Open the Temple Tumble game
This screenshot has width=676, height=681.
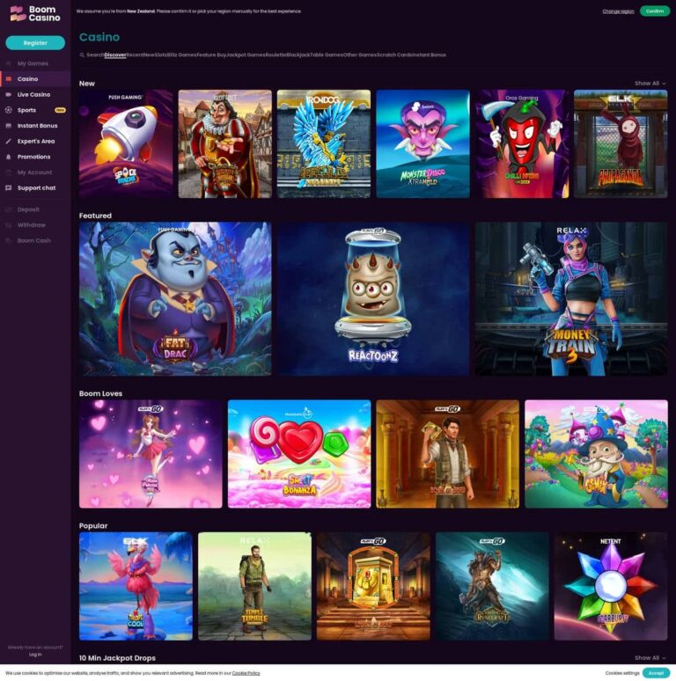[x=254, y=586]
